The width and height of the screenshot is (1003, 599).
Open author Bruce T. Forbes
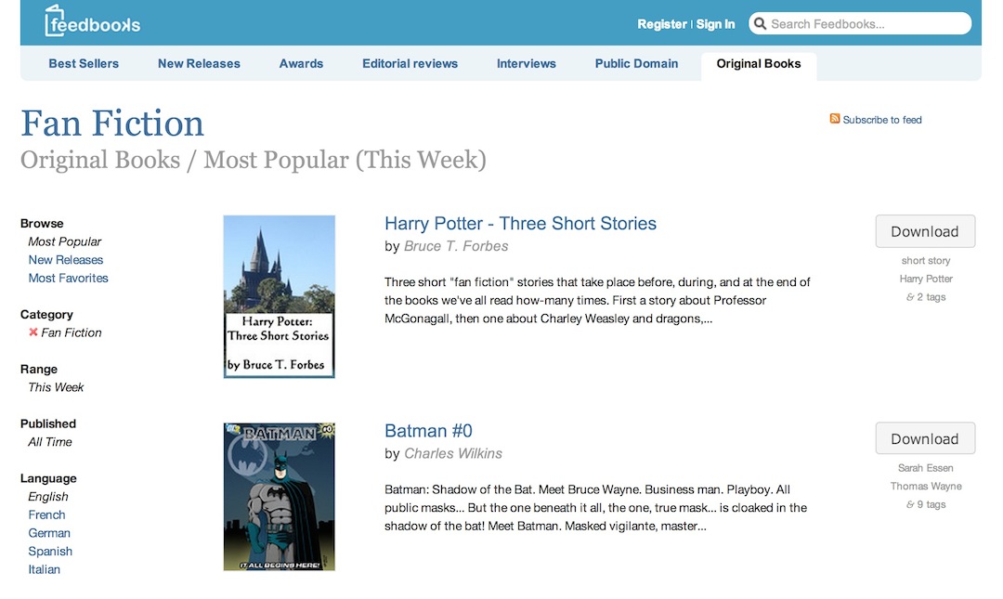(456, 246)
